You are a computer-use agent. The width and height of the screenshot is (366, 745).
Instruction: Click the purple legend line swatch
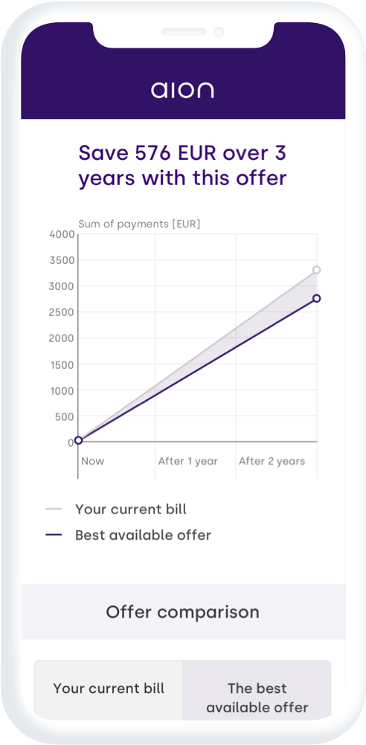[54, 535]
